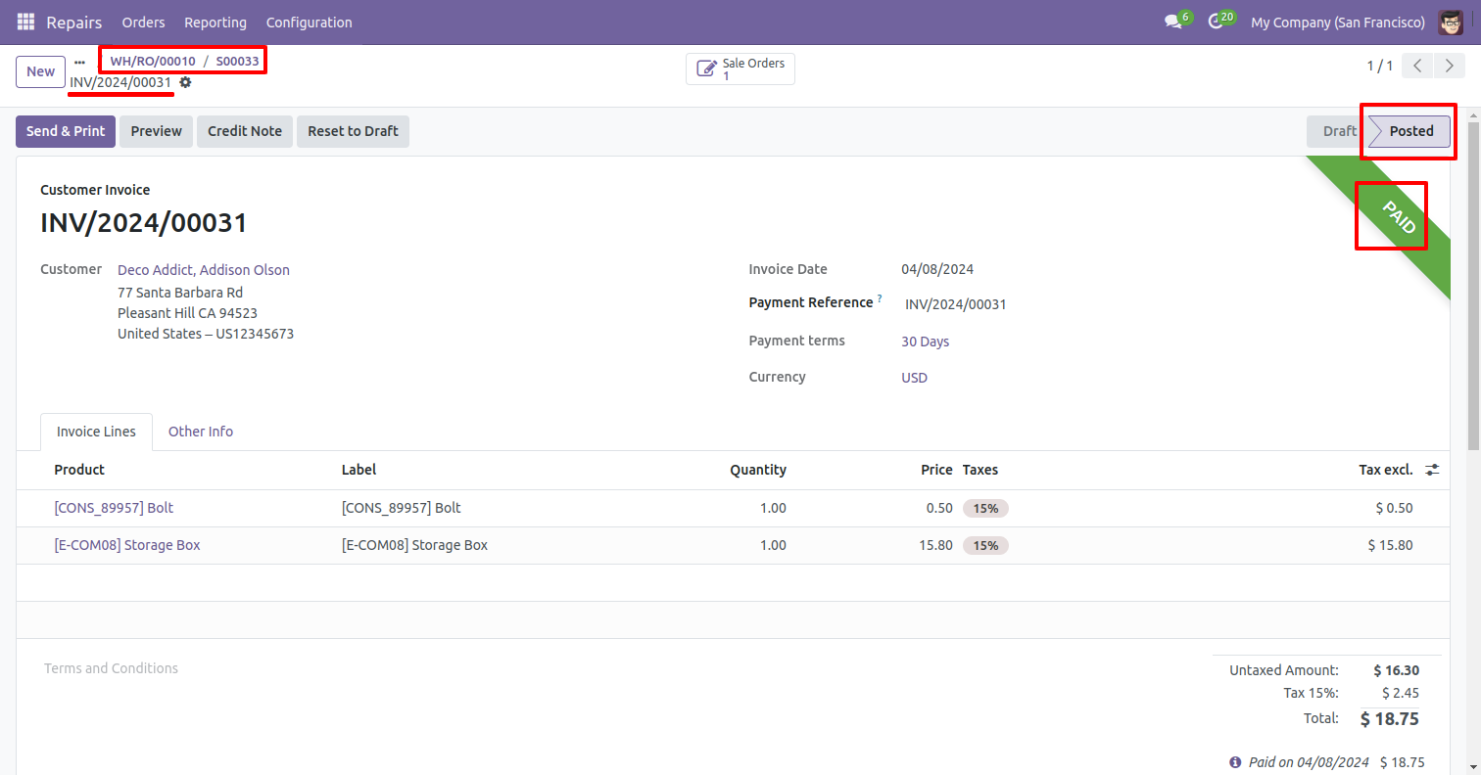Open the Storage Box product link

(127, 545)
